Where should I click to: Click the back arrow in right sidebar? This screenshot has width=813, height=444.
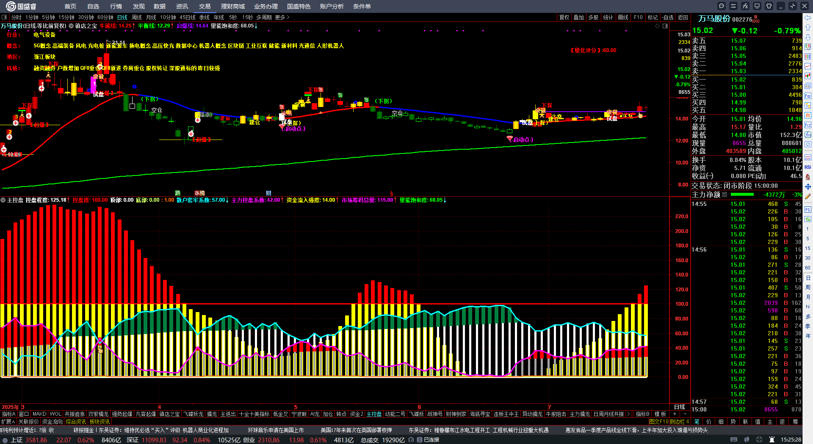pyautogui.click(x=808, y=17)
